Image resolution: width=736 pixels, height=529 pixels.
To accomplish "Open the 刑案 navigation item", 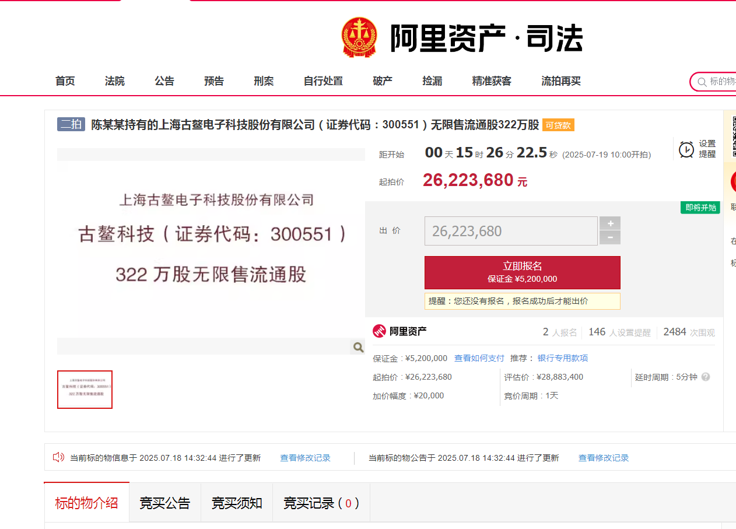I will coord(264,81).
